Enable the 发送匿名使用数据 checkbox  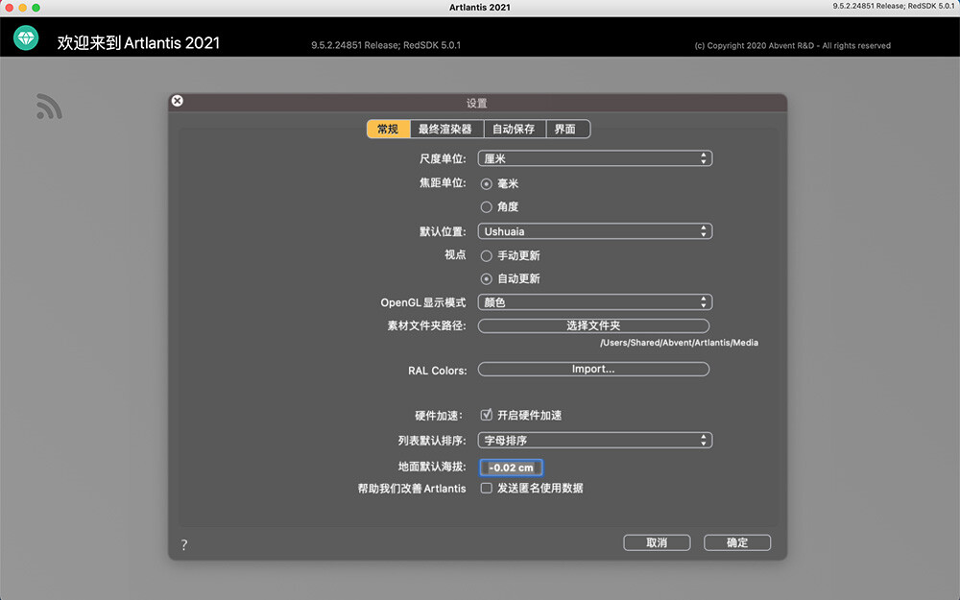coord(486,488)
